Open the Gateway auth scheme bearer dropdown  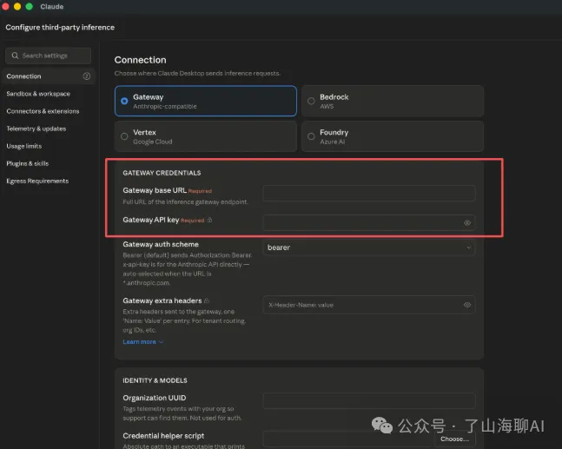point(369,248)
